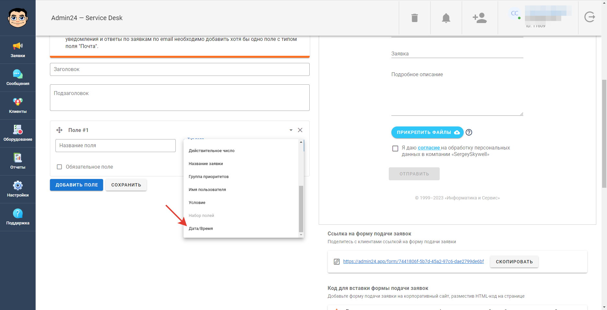
Task: Focus the Подзаголовок text area
Action: coord(180,98)
